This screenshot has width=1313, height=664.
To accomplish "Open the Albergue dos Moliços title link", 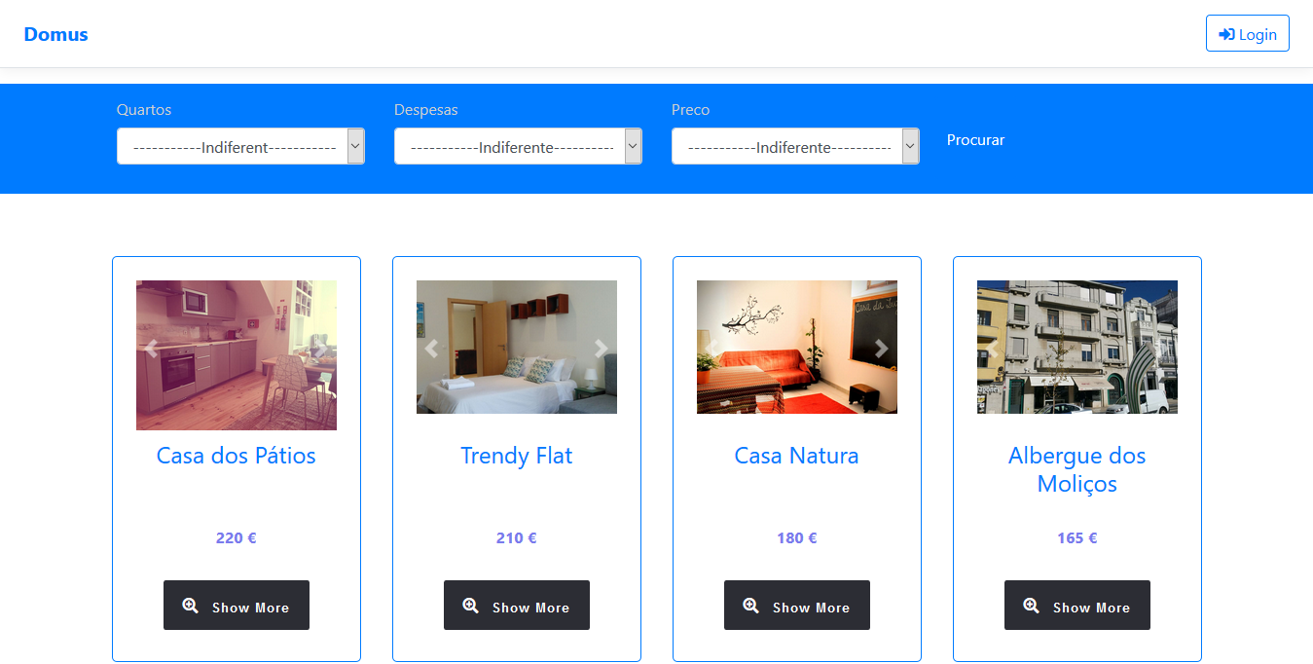I will (1077, 469).
